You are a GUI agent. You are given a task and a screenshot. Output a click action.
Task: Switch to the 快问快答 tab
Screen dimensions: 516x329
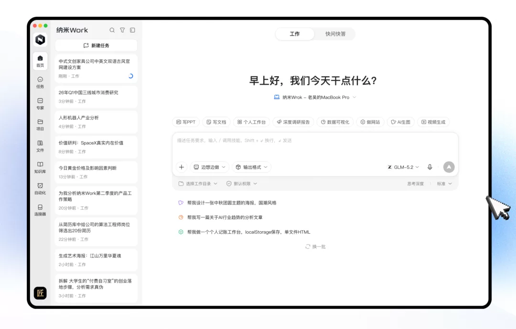[335, 34]
